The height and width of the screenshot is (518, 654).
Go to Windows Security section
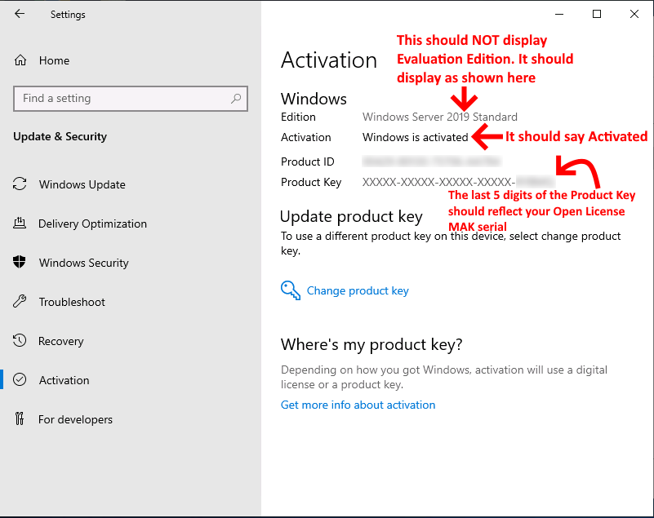(83, 263)
